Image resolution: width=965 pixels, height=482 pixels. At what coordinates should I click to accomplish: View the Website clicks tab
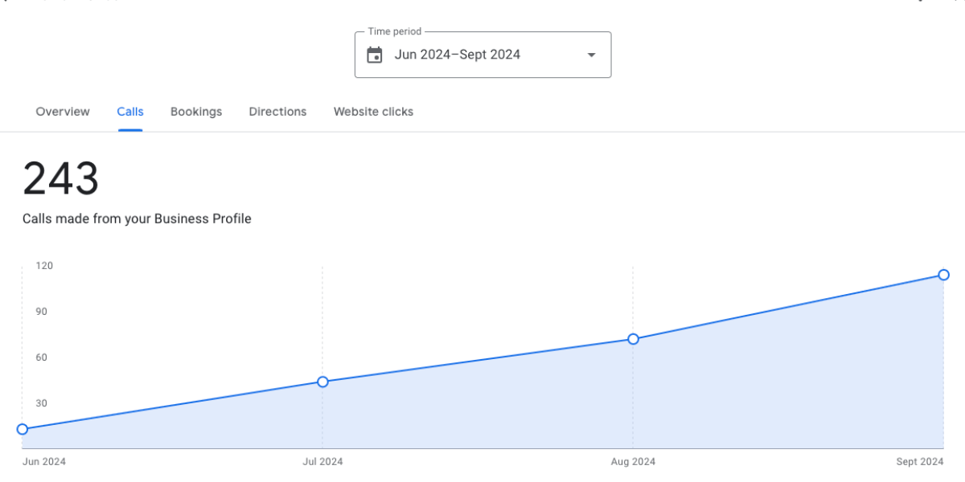pos(373,112)
